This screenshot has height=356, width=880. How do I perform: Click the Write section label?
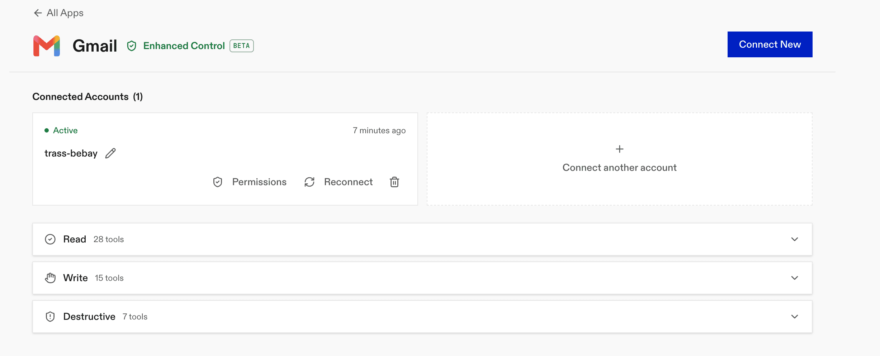[x=75, y=278]
